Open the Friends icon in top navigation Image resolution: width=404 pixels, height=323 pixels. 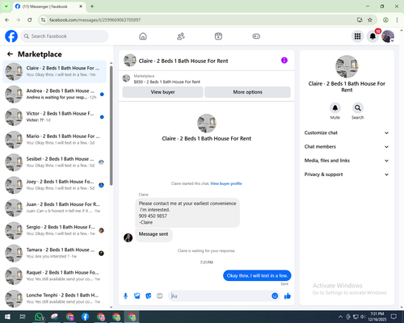[x=181, y=36]
